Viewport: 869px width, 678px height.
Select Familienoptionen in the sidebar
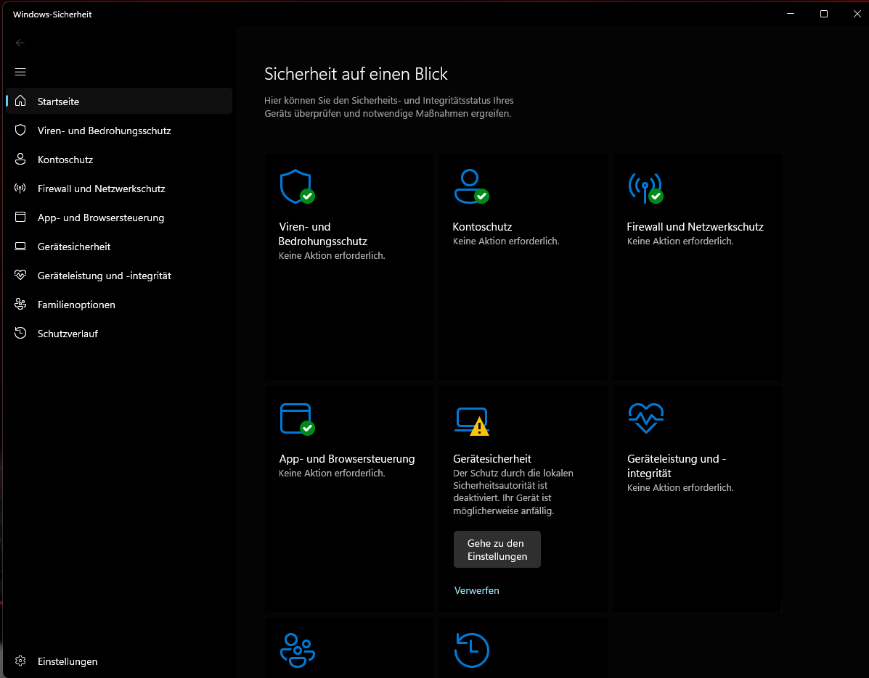76,305
